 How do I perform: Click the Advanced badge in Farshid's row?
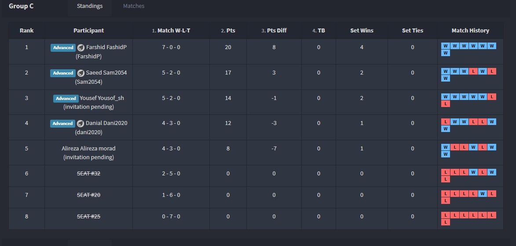63,47
